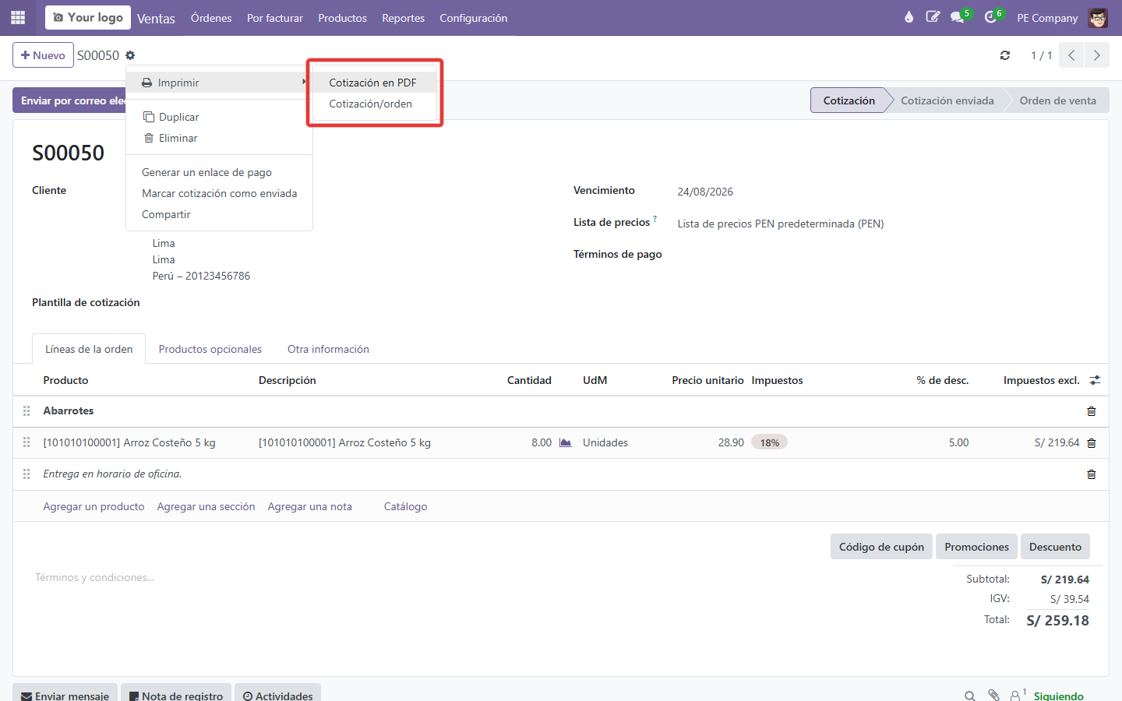Click the 18% tax tag
Viewport: 1122px width, 701px height.
point(769,442)
